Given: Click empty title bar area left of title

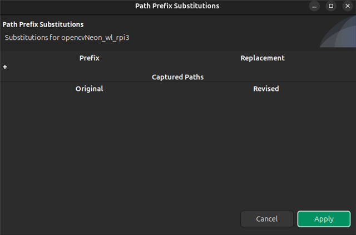Looking at the screenshot, I should (68, 6).
